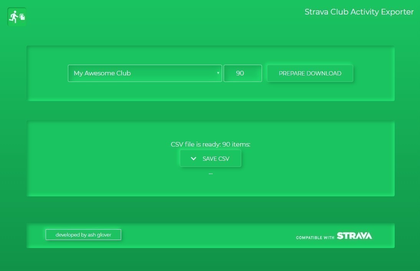This screenshot has width=420, height=271.
Task: Click the activity count field showing 90
Action: coord(243,73)
